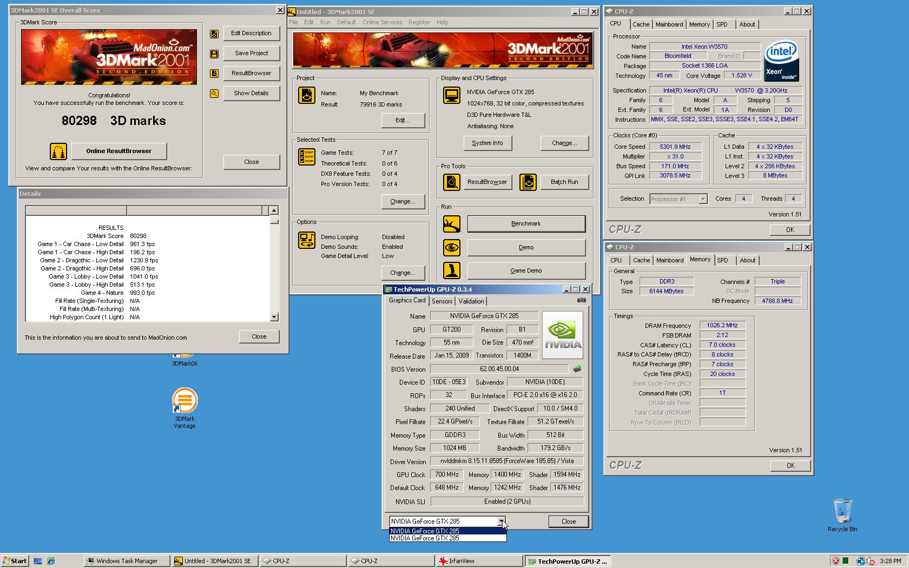Click the Online ResultBrowser icon
Viewport: 909px width, 568px height.
pos(58,151)
